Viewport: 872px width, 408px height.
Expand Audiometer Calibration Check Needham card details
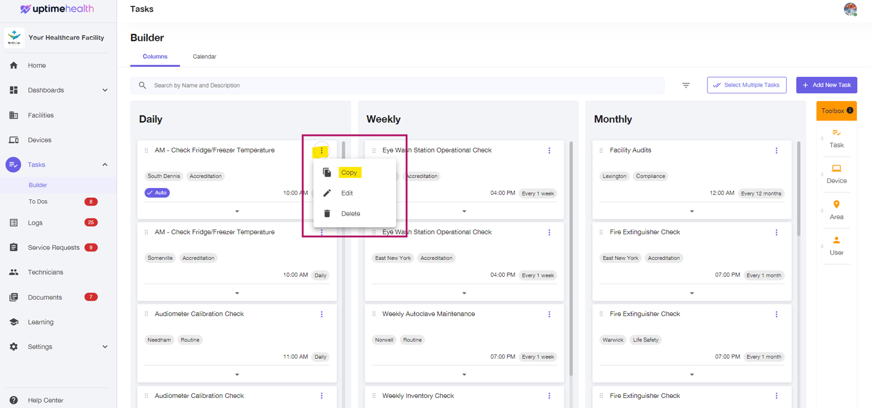click(x=237, y=375)
